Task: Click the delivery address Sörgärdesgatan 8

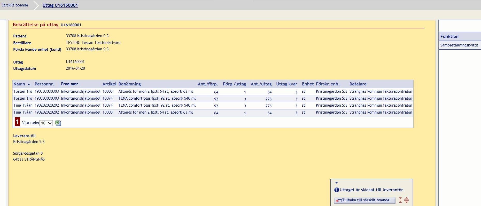Action: [x=28, y=153]
